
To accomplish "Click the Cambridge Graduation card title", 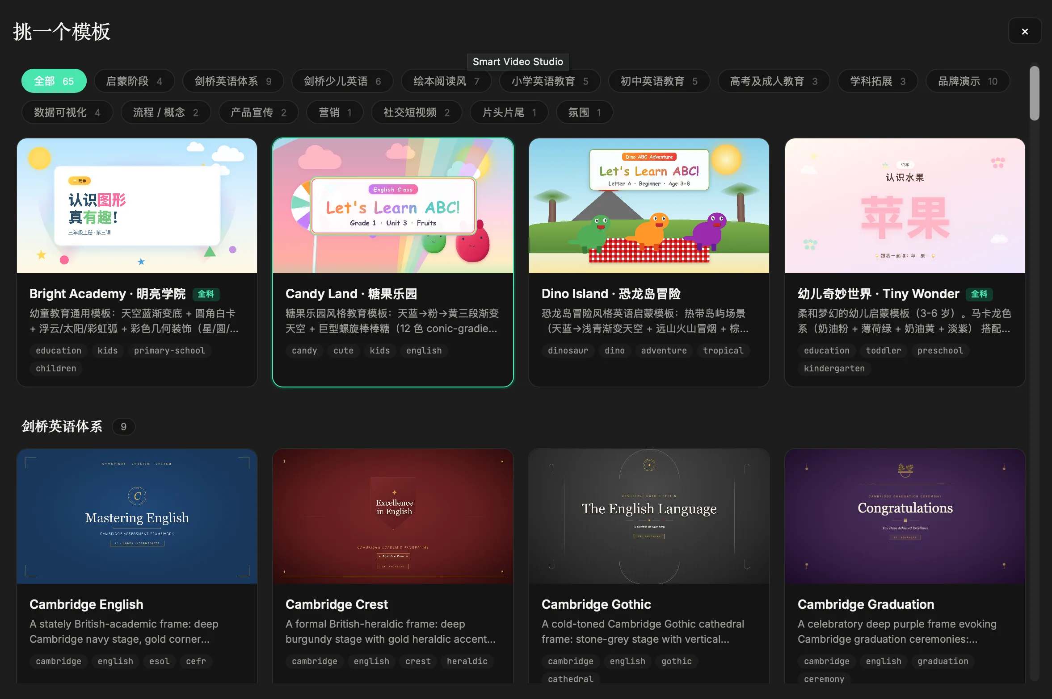I will point(866,604).
